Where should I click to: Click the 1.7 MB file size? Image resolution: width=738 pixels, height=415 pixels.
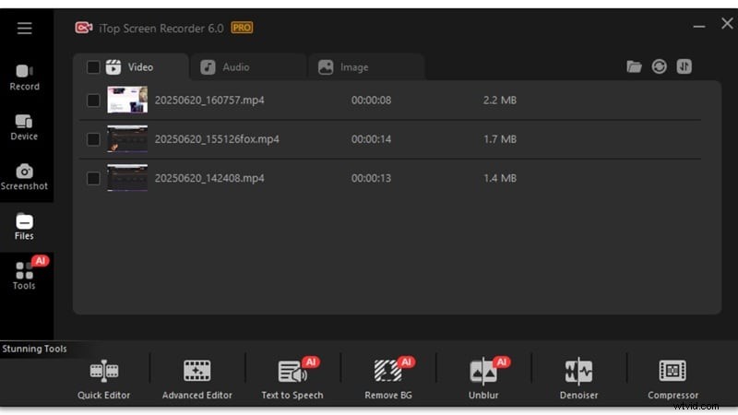[500, 139]
